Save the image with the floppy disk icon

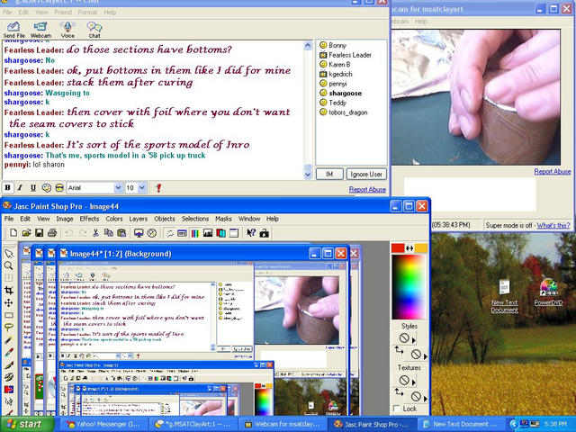point(39,233)
